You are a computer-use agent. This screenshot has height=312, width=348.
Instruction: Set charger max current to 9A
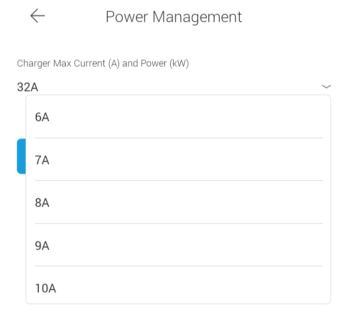coord(178,246)
